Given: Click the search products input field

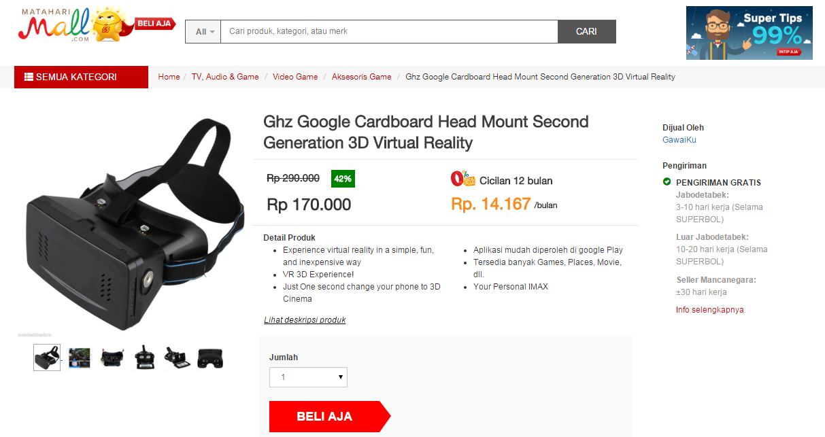Looking at the screenshot, I should tap(389, 31).
